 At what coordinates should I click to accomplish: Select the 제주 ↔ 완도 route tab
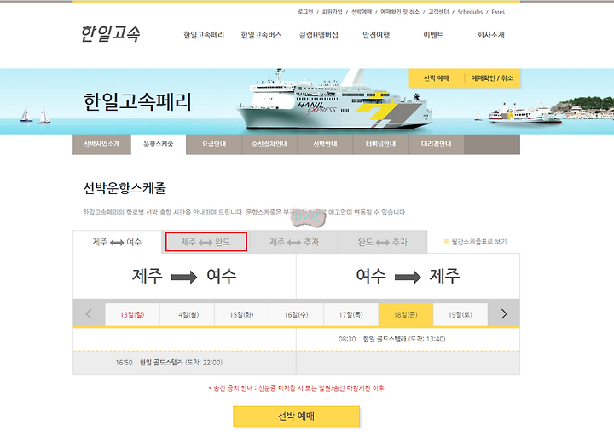click(x=206, y=242)
